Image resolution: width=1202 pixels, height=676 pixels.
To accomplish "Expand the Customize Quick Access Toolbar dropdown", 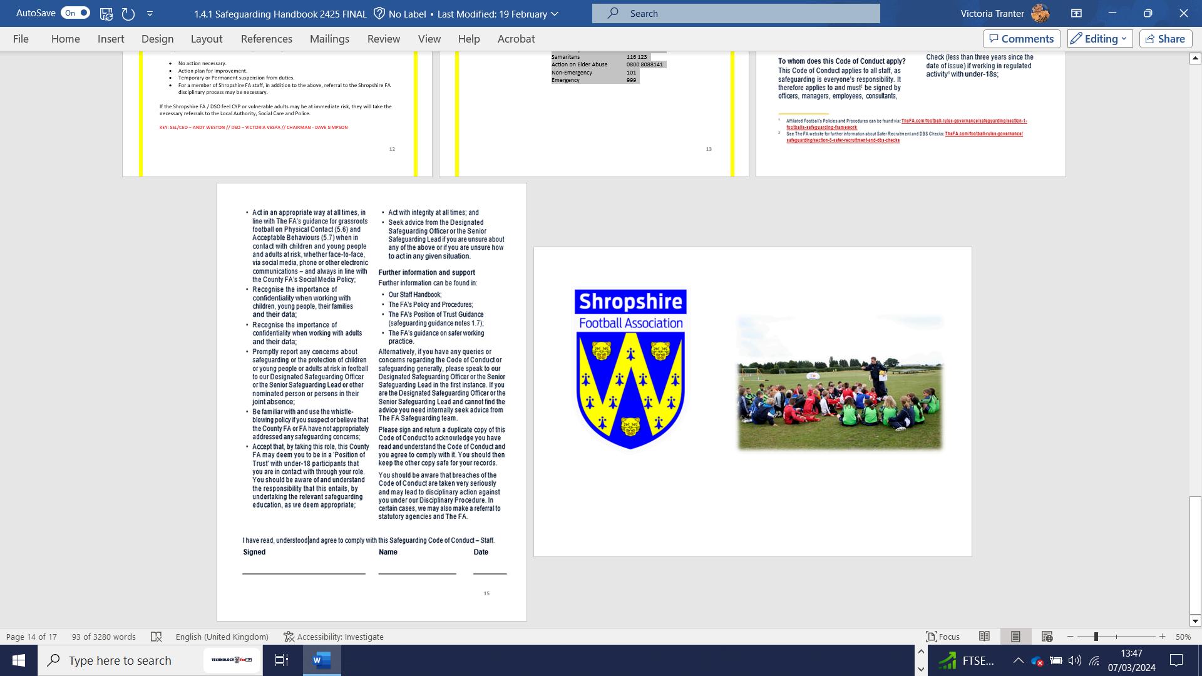I will coord(150,13).
